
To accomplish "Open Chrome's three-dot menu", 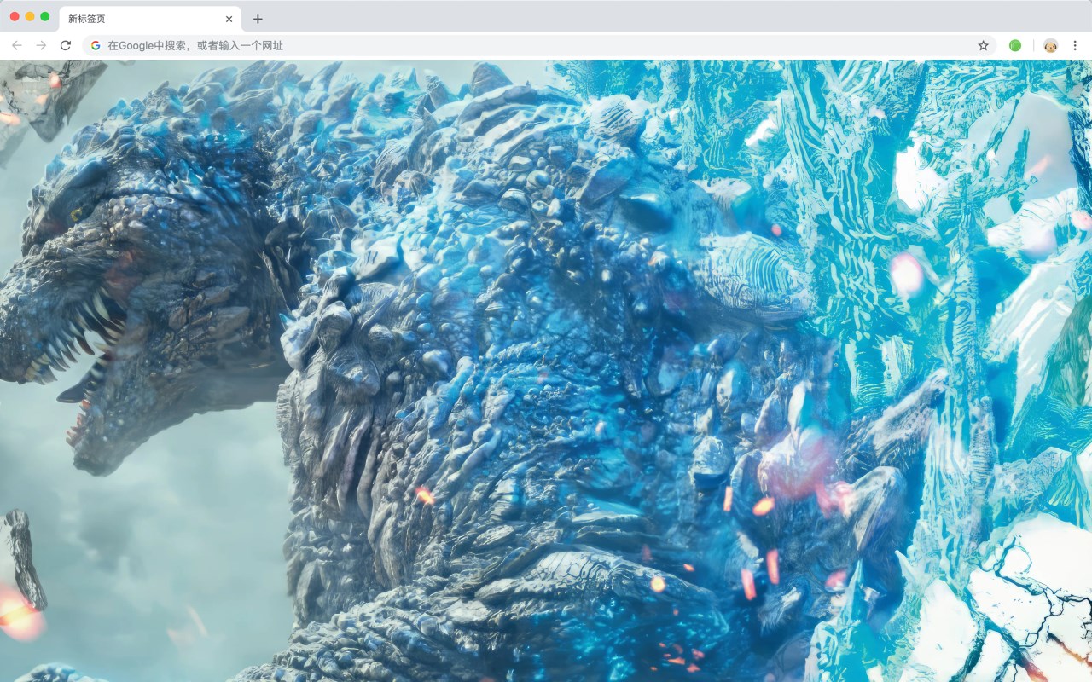I will [1075, 45].
